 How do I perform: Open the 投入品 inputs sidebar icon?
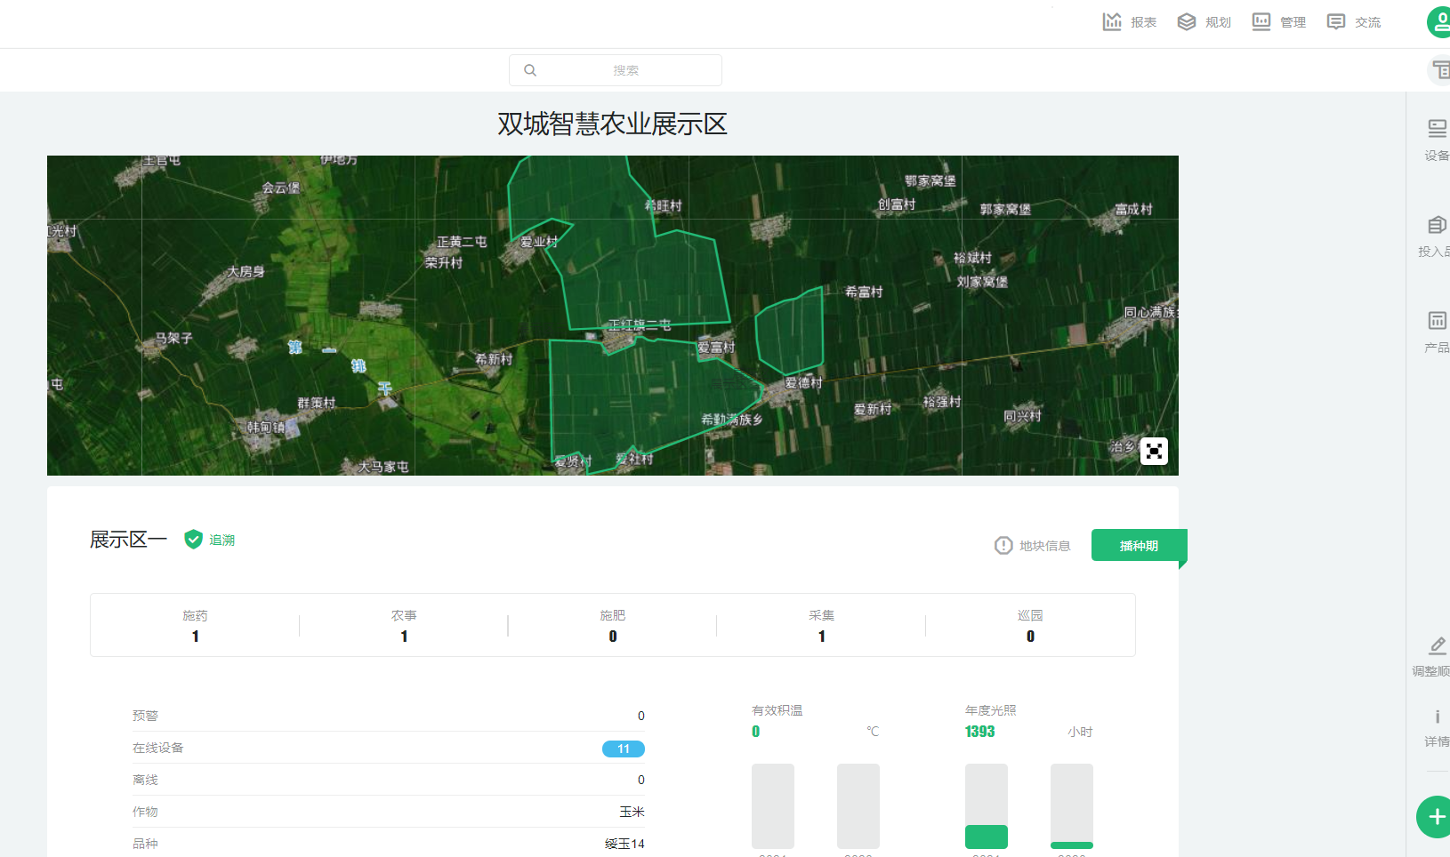(x=1437, y=226)
